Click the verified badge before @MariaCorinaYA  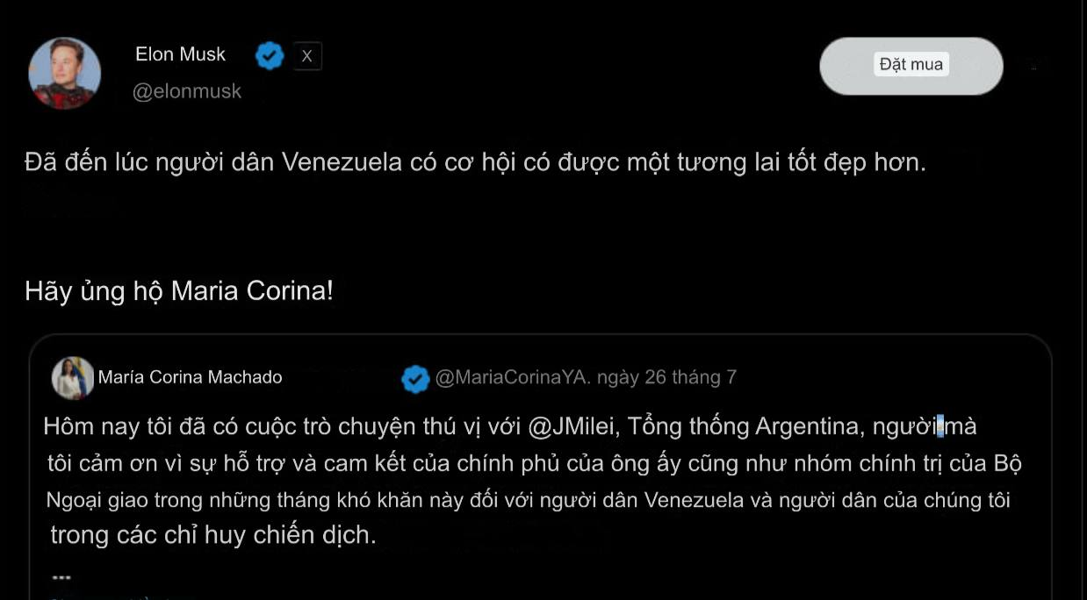pyautogui.click(x=415, y=378)
